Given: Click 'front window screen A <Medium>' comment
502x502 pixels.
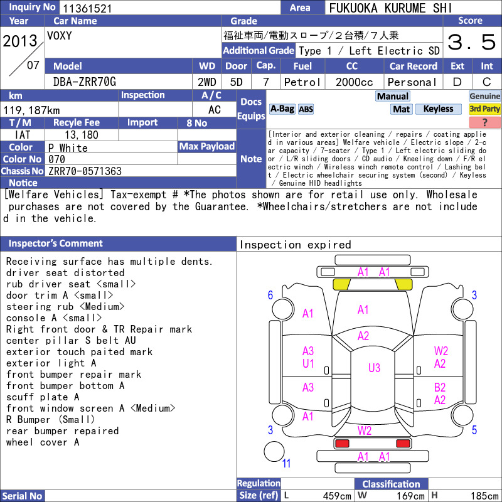Looking at the screenshot, I should (x=90, y=409).
